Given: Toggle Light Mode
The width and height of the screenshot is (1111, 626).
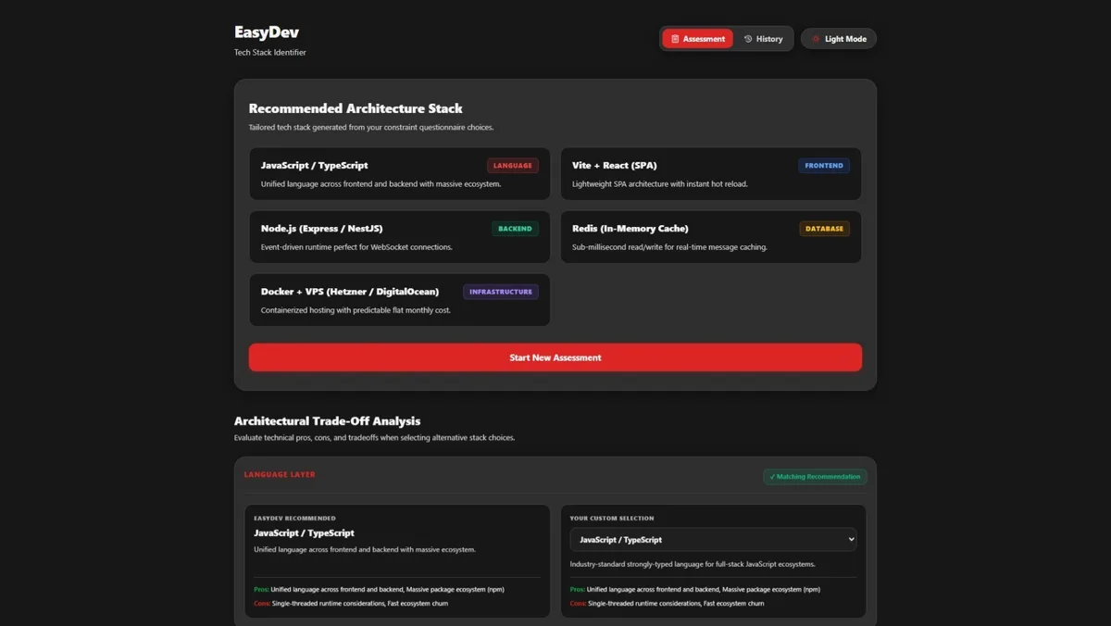Looking at the screenshot, I should pyautogui.click(x=839, y=39).
